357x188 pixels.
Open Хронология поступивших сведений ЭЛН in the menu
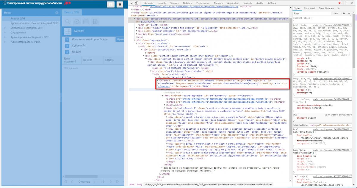click(x=34, y=23)
